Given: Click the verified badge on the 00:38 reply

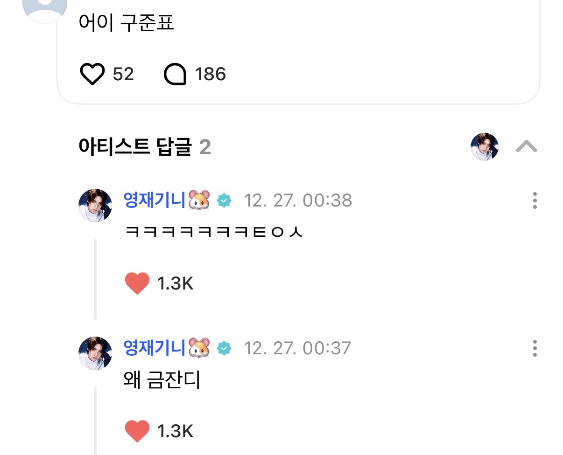Looking at the screenshot, I should (225, 201).
